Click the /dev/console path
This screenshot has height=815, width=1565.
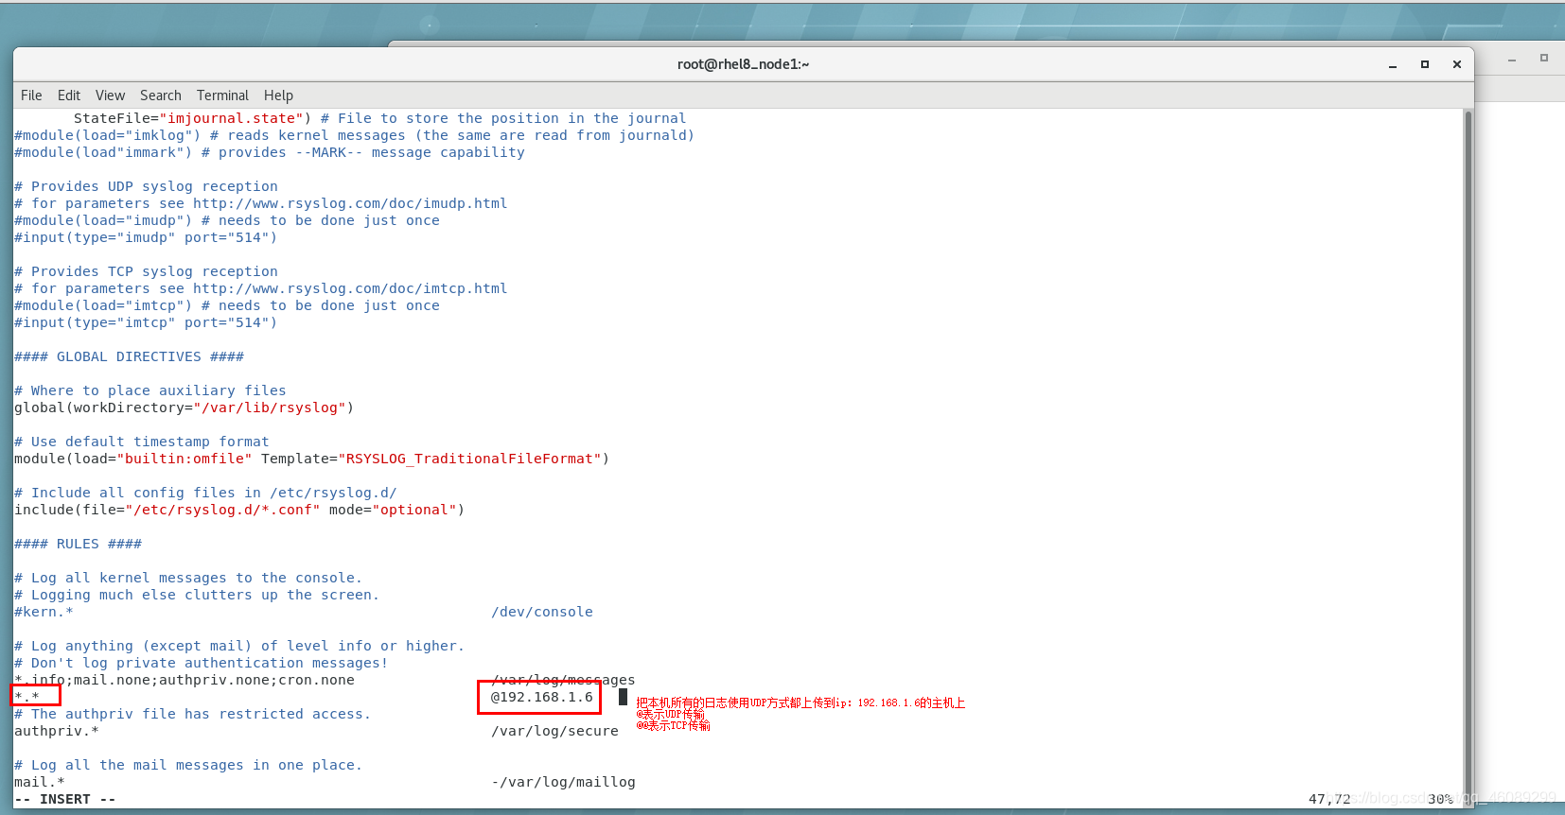pos(542,612)
